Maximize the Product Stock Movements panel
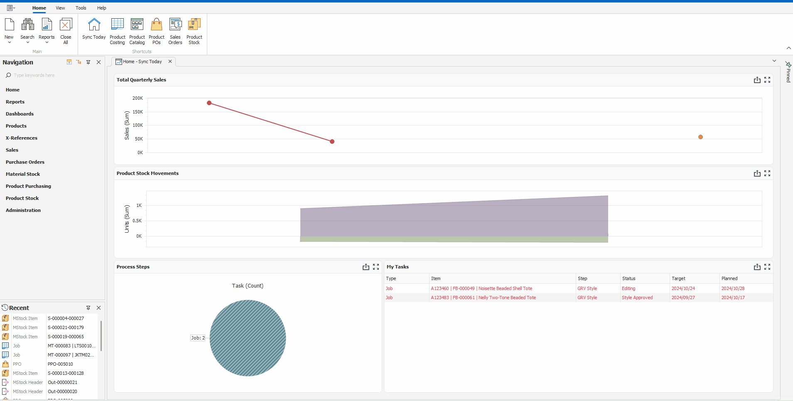The width and height of the screenshot is (793, 401). coord(767,173)
